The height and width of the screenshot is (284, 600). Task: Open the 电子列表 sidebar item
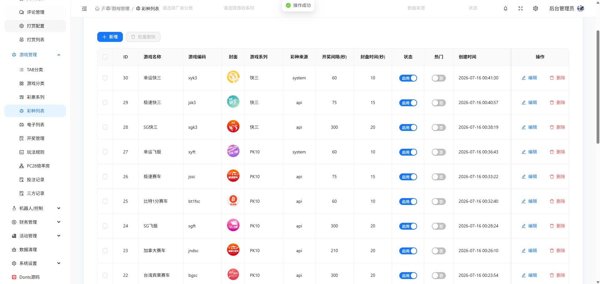[x=35, y=125]
